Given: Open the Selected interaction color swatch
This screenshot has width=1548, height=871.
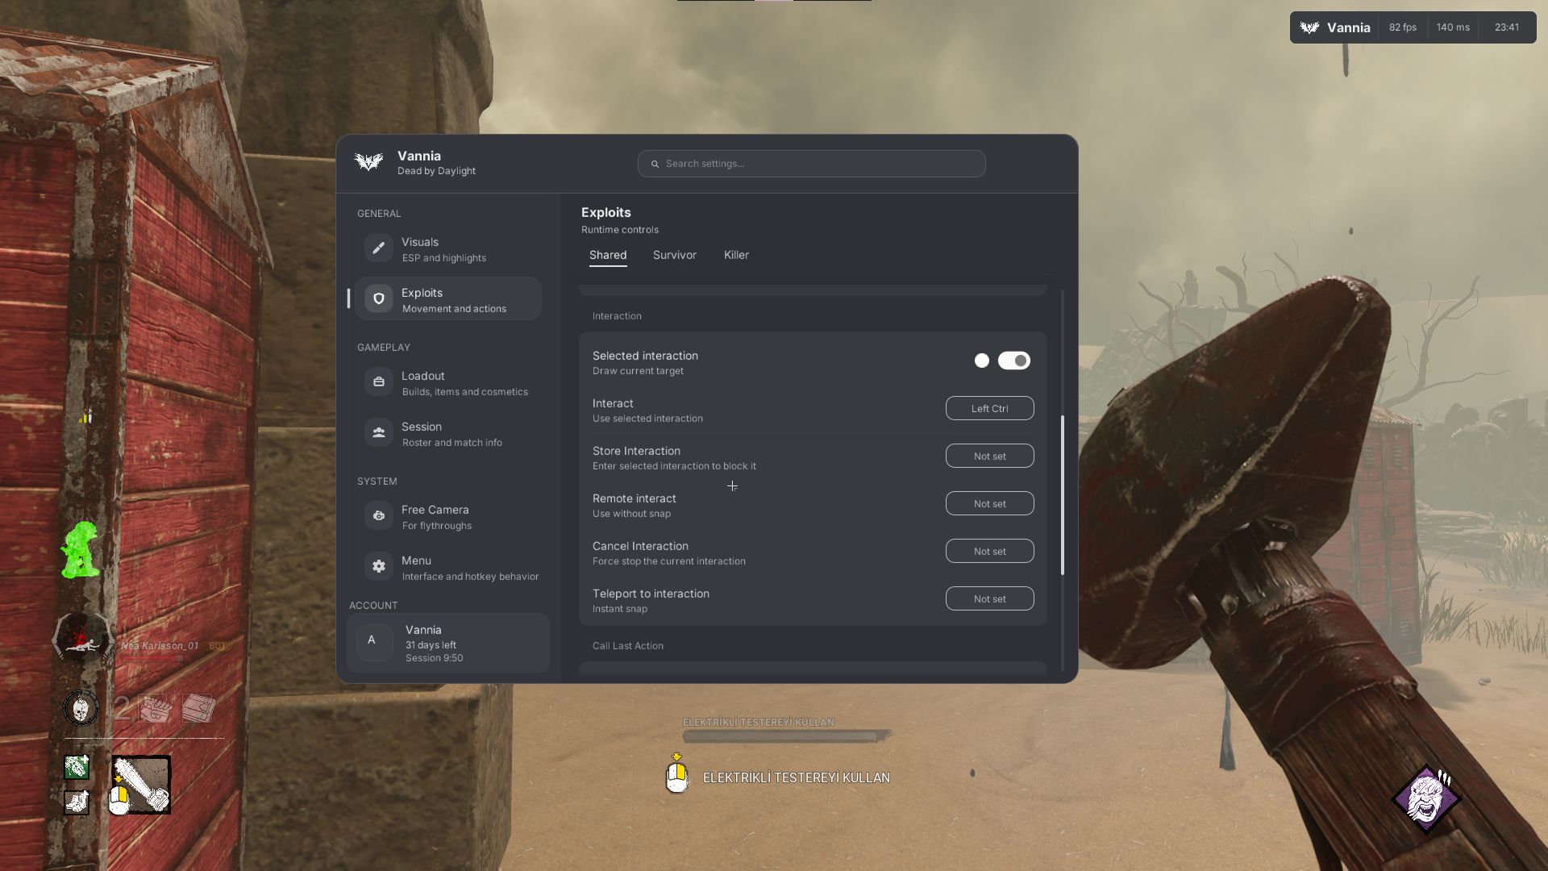Looking at the screenshot, I should 981,360.
